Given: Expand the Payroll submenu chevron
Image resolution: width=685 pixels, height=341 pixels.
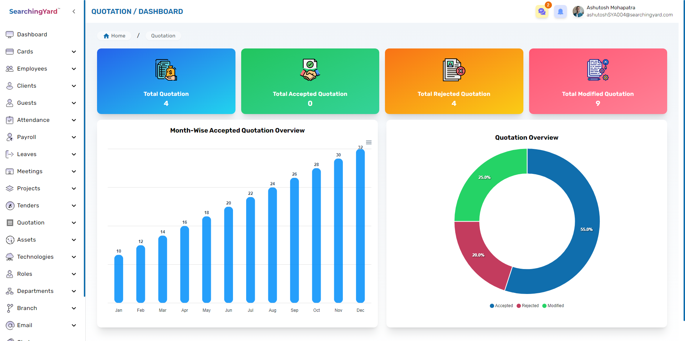Looking at the screenshot, I should (74, 137).
